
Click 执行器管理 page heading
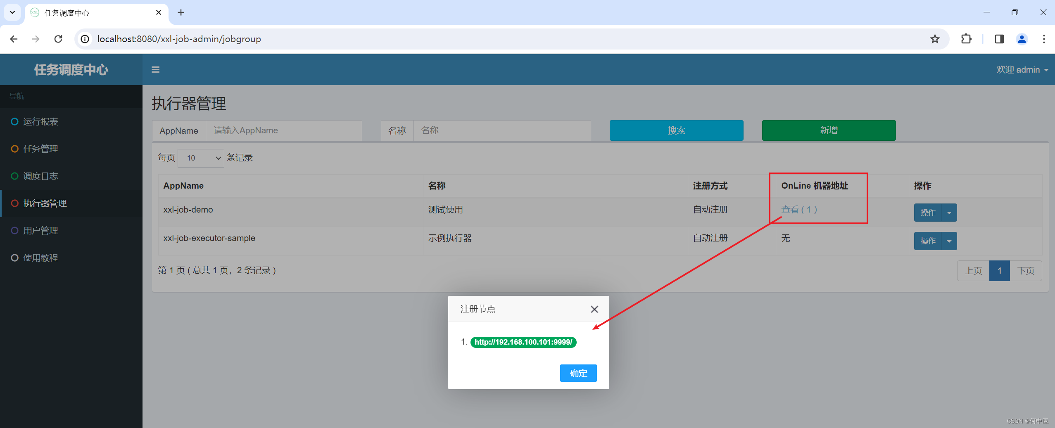[x=189, y=103]
